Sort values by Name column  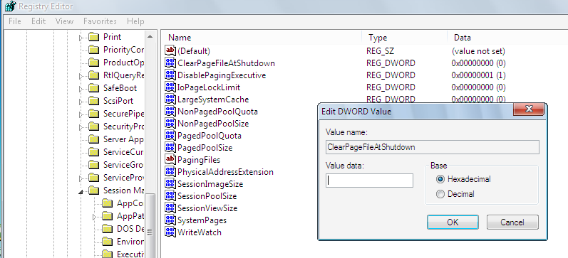(x=261, y=38)
